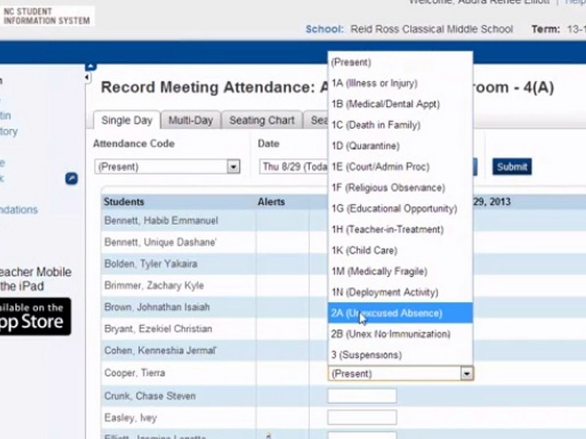Select 1B (Medical/Dental Appt) option
Screen dimensions: 586x439
(385, 104)
